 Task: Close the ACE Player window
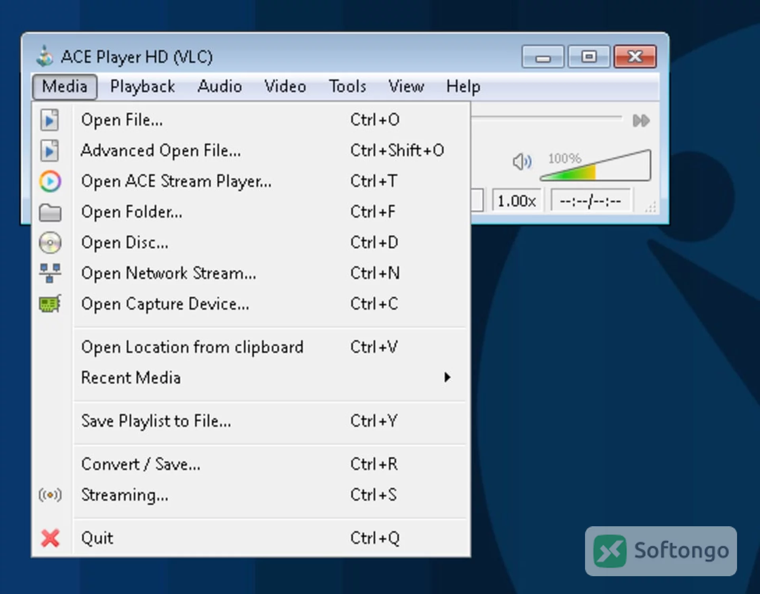(635, 57)
